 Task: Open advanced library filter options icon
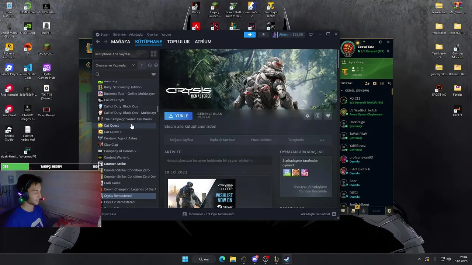153,74
